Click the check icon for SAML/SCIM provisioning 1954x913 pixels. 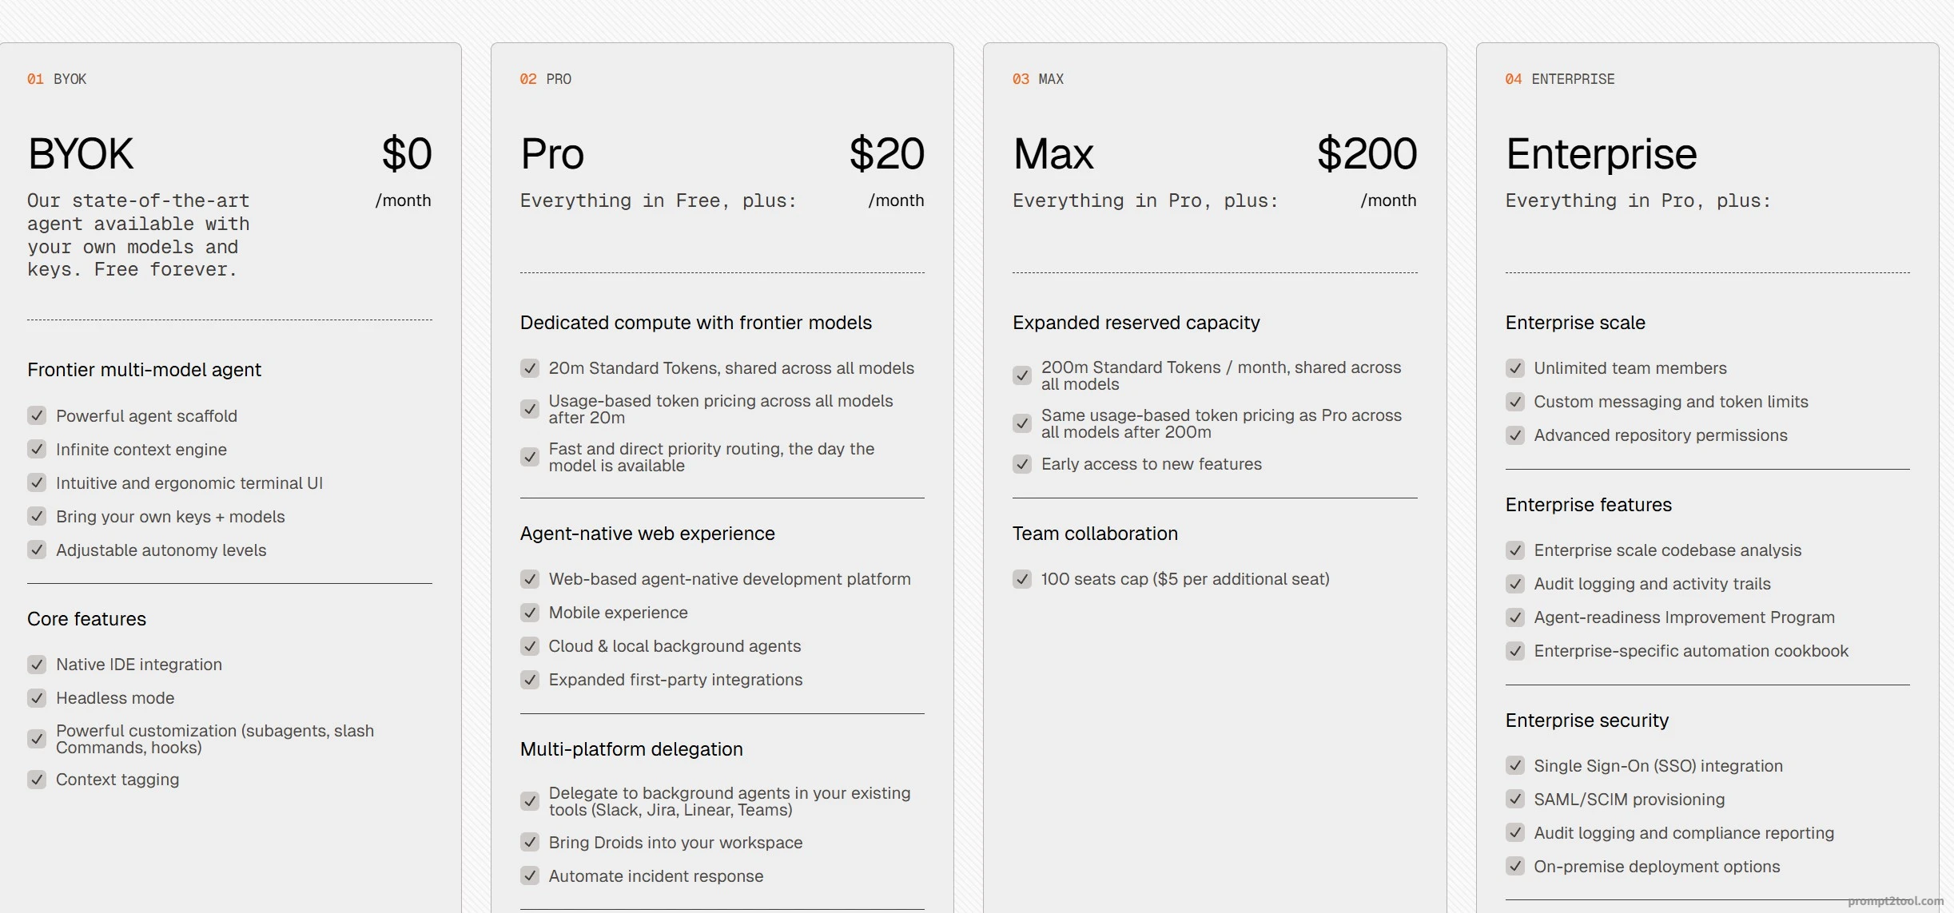coord(1515,800)
